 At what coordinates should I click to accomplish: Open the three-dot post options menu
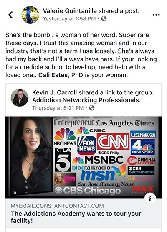click(156, 15)
